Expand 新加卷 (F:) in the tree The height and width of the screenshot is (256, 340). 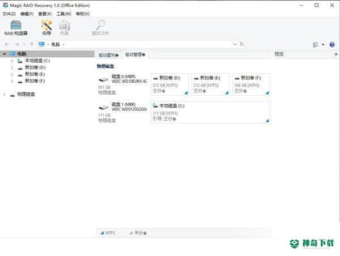12,81
